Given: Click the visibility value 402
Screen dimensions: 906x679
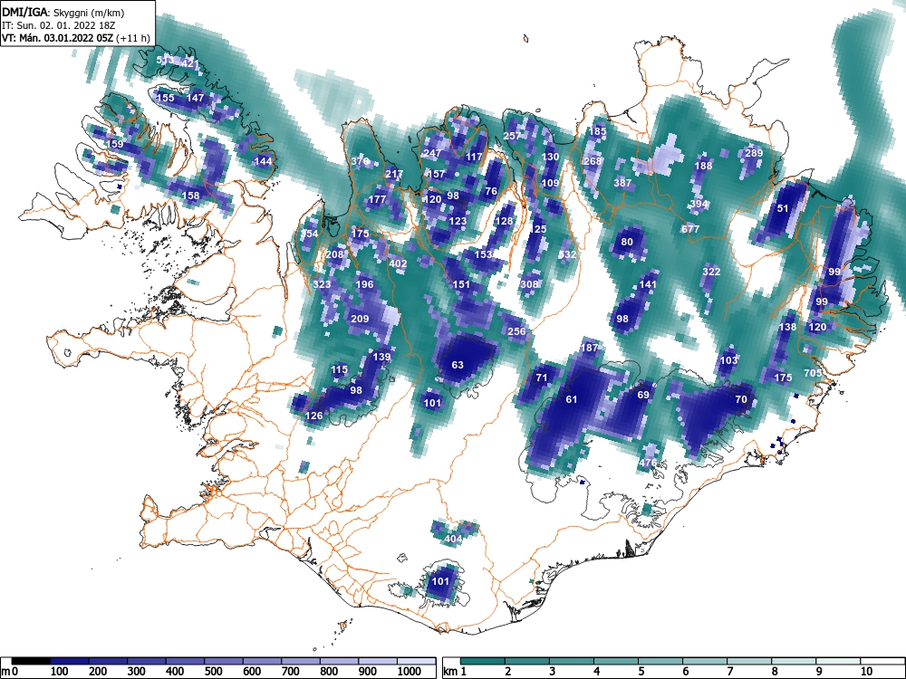Looking at the screenshot, I should click(x=398, y=263).
